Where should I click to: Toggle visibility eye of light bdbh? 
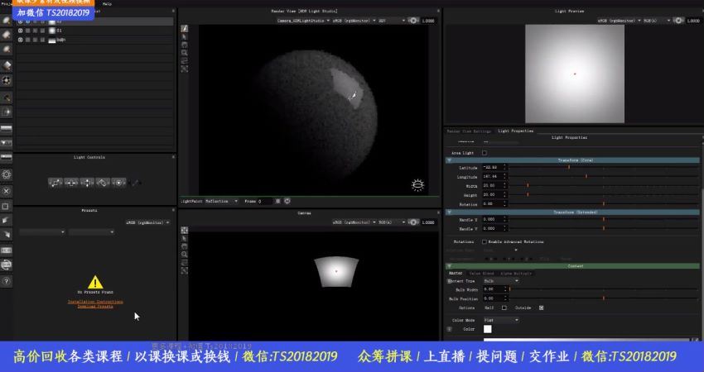(x=20, y=40)
